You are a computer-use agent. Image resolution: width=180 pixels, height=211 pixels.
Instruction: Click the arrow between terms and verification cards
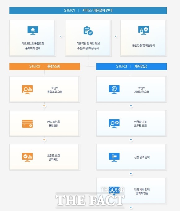coord(116,36)
